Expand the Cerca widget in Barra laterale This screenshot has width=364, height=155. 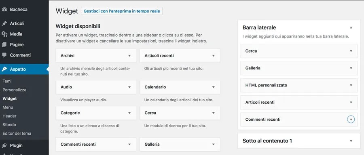point(351,51)
